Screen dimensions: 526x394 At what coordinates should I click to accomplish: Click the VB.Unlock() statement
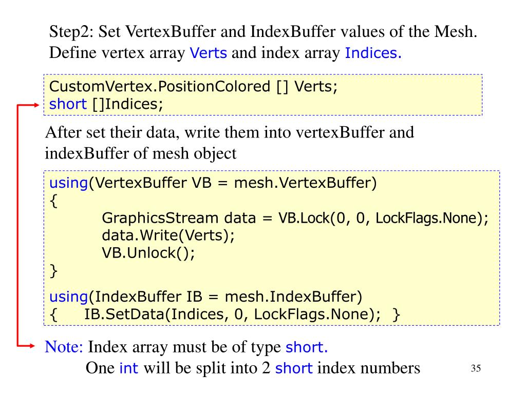tap(148, 253)
